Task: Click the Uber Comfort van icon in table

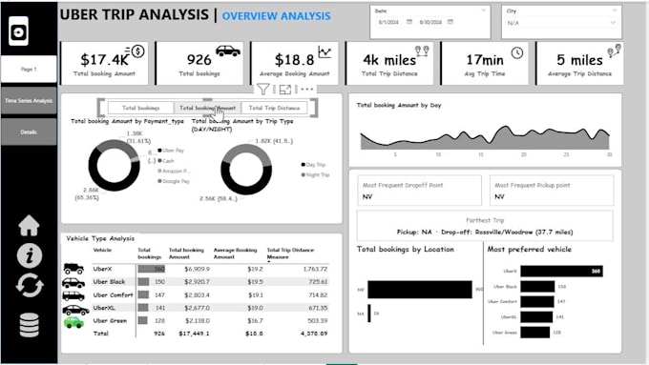Action: [x=73, y=295]
